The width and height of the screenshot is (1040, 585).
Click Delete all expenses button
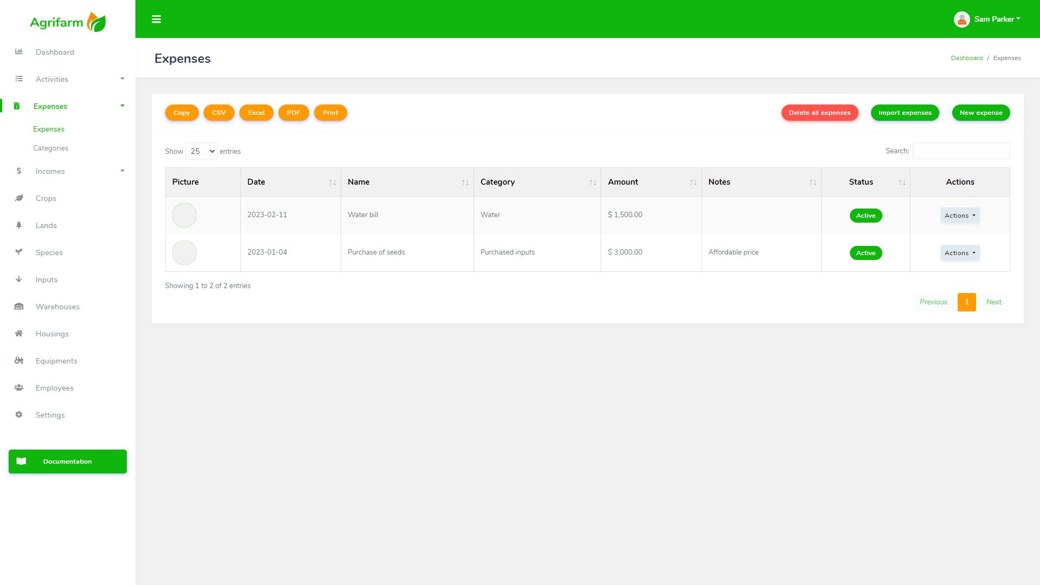819,113
